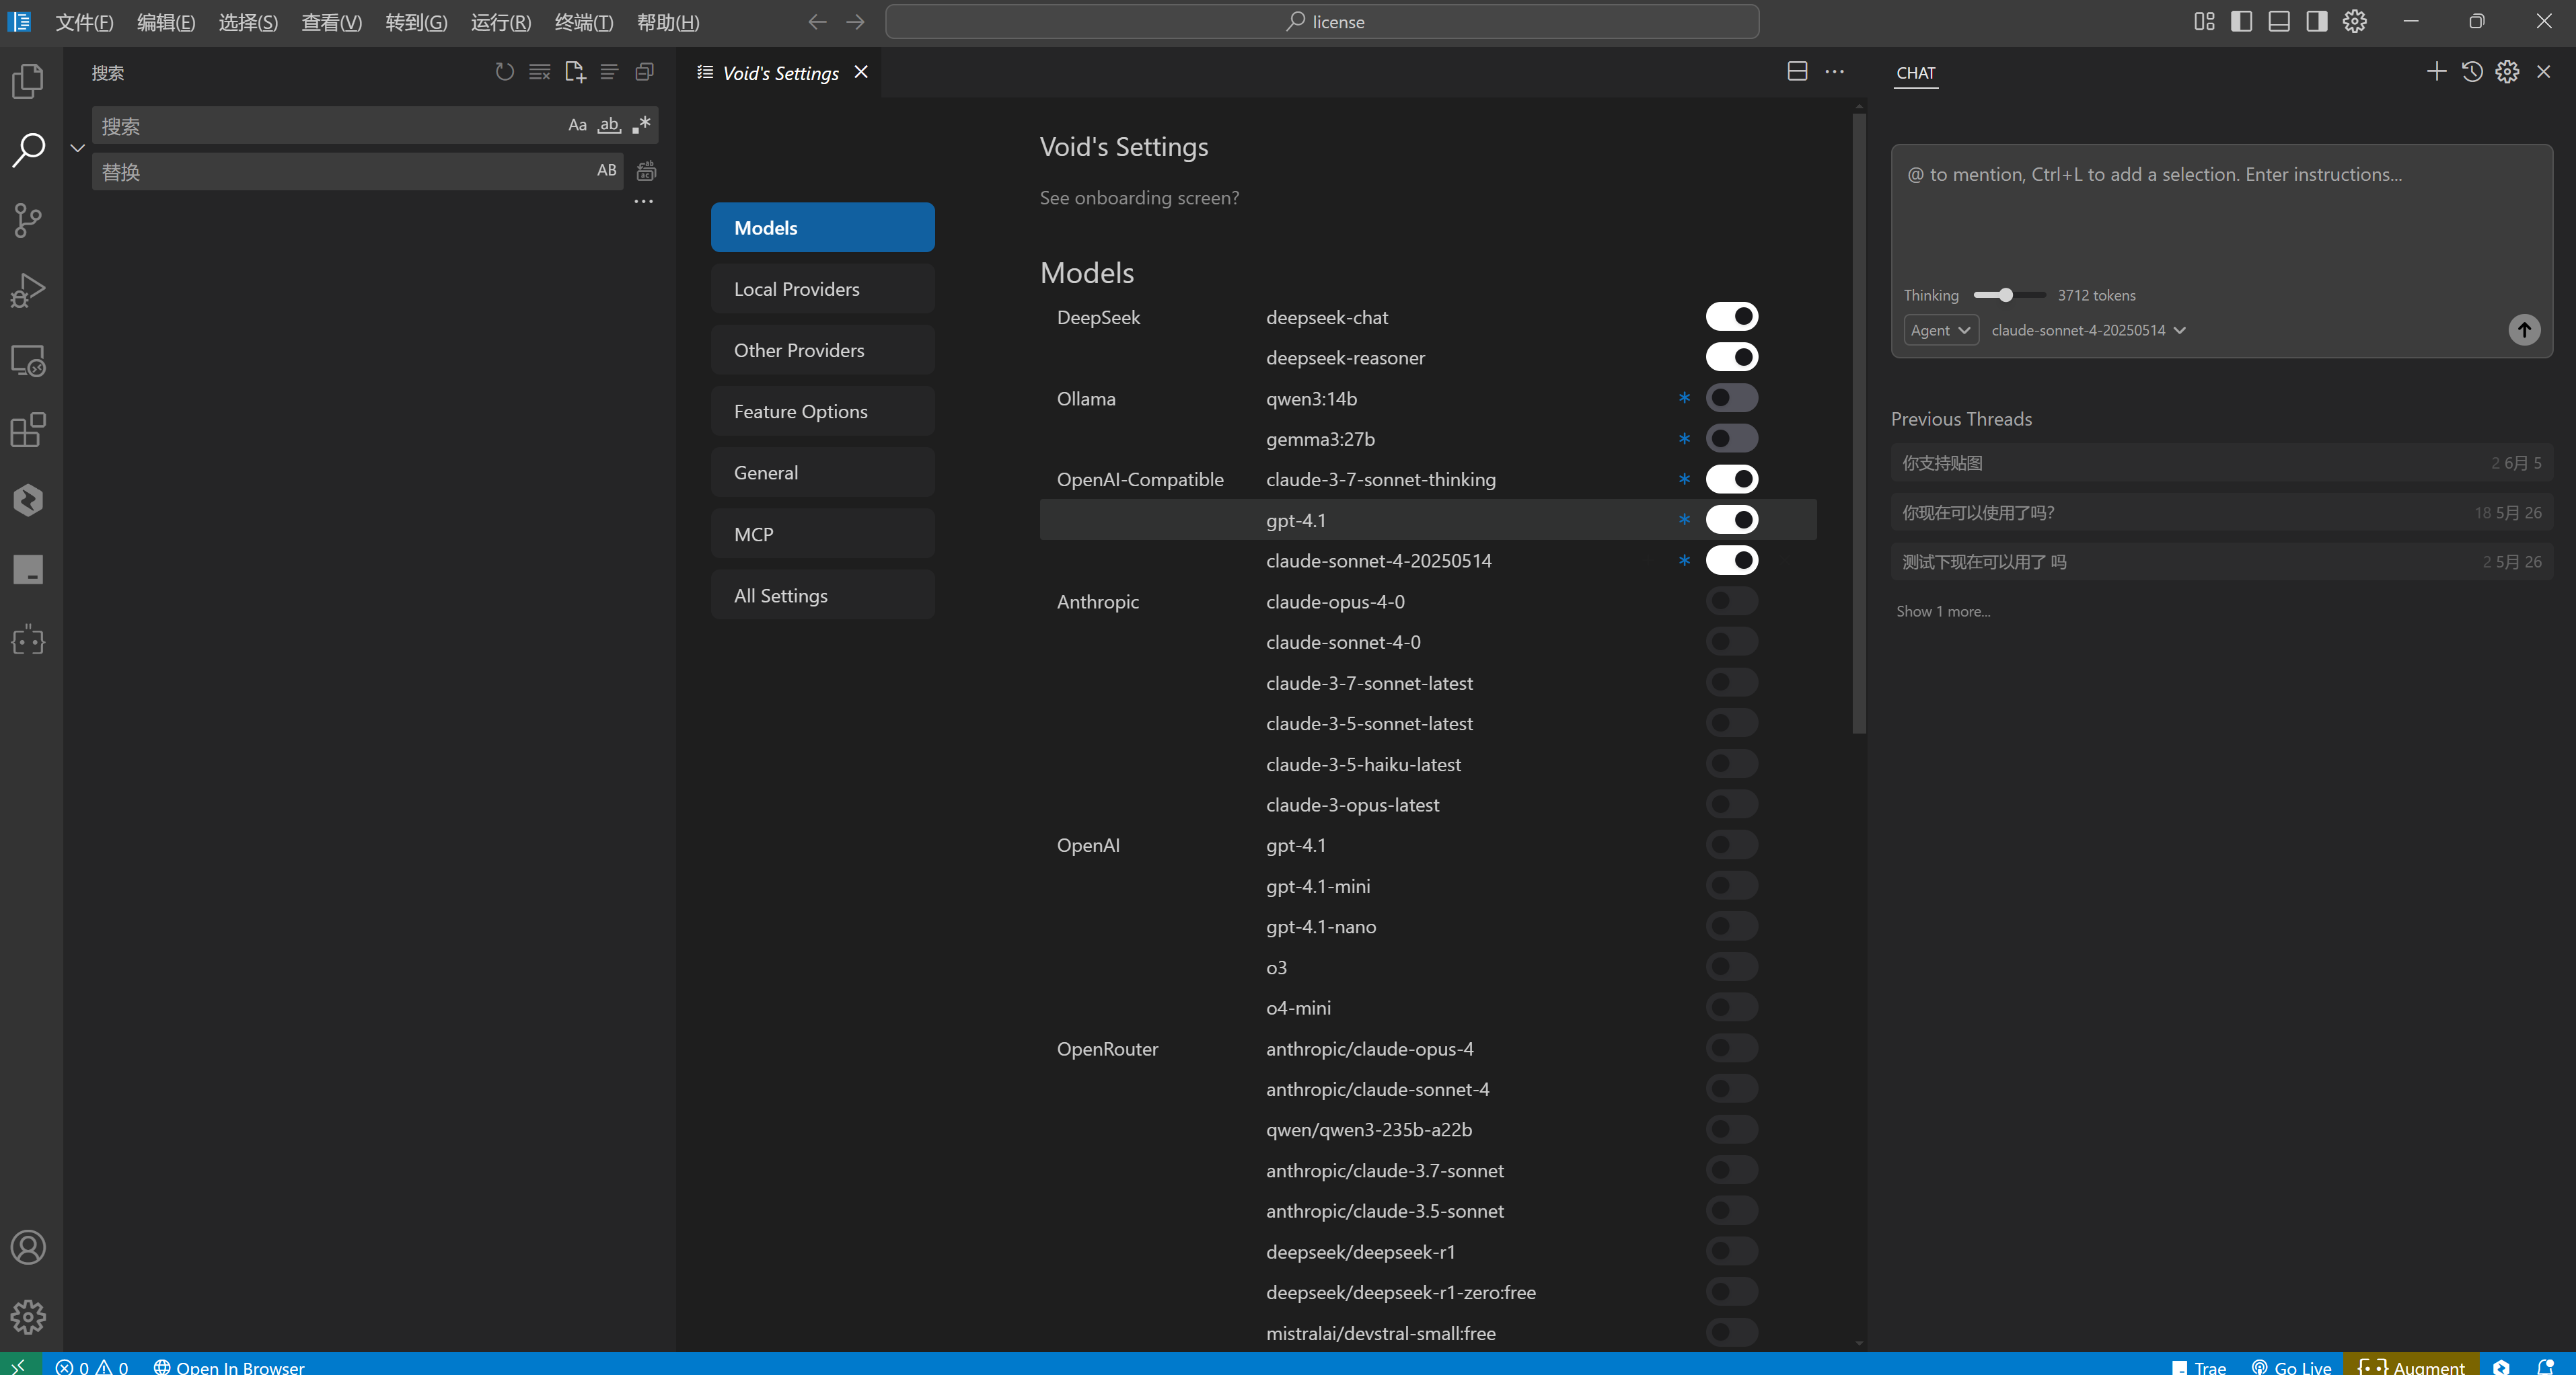Switch to the CHAT tab
2576x1375 pixels.
(1915, 72)
